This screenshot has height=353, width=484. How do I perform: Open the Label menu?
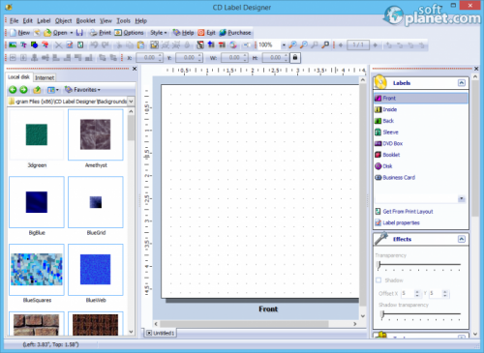pos(44,20)
